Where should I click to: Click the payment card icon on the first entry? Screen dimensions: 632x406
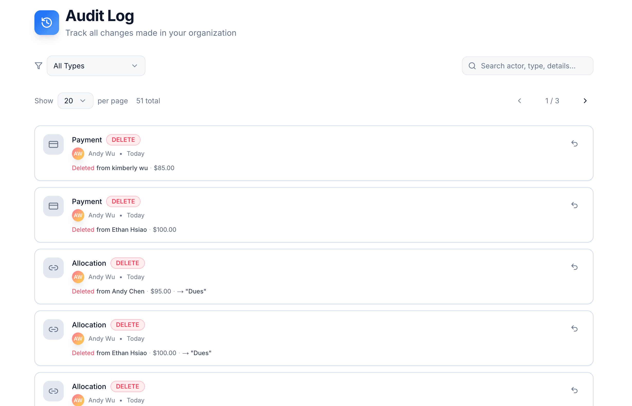coord(53,144)
